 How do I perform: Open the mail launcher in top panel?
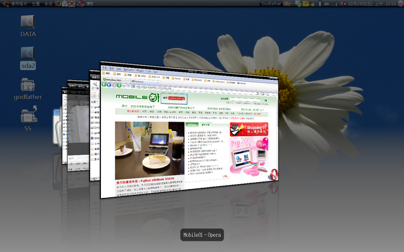[x=64, y=3]
